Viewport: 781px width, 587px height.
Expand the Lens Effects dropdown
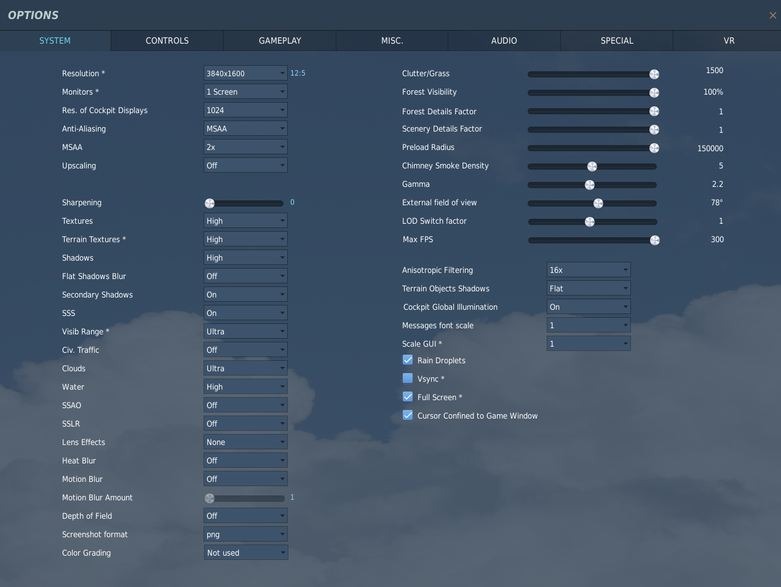coord(245,442)
